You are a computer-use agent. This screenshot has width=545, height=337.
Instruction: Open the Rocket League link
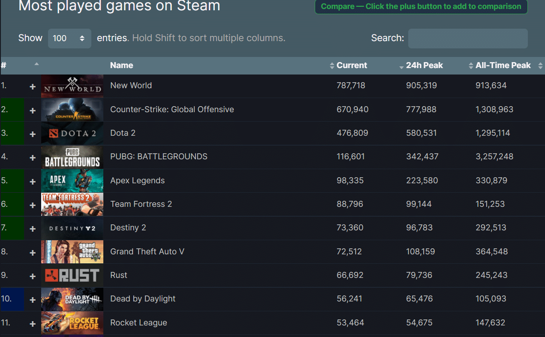click(139, 322)
